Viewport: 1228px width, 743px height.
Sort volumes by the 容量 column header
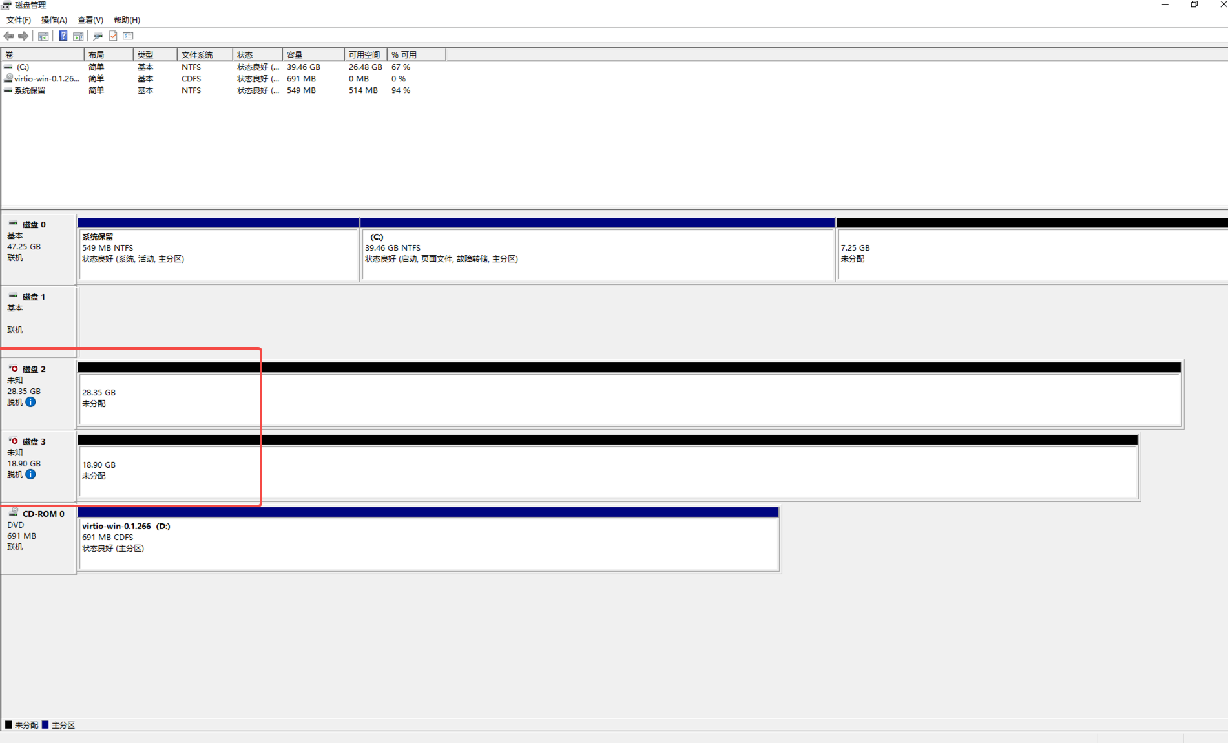[313, 55]
